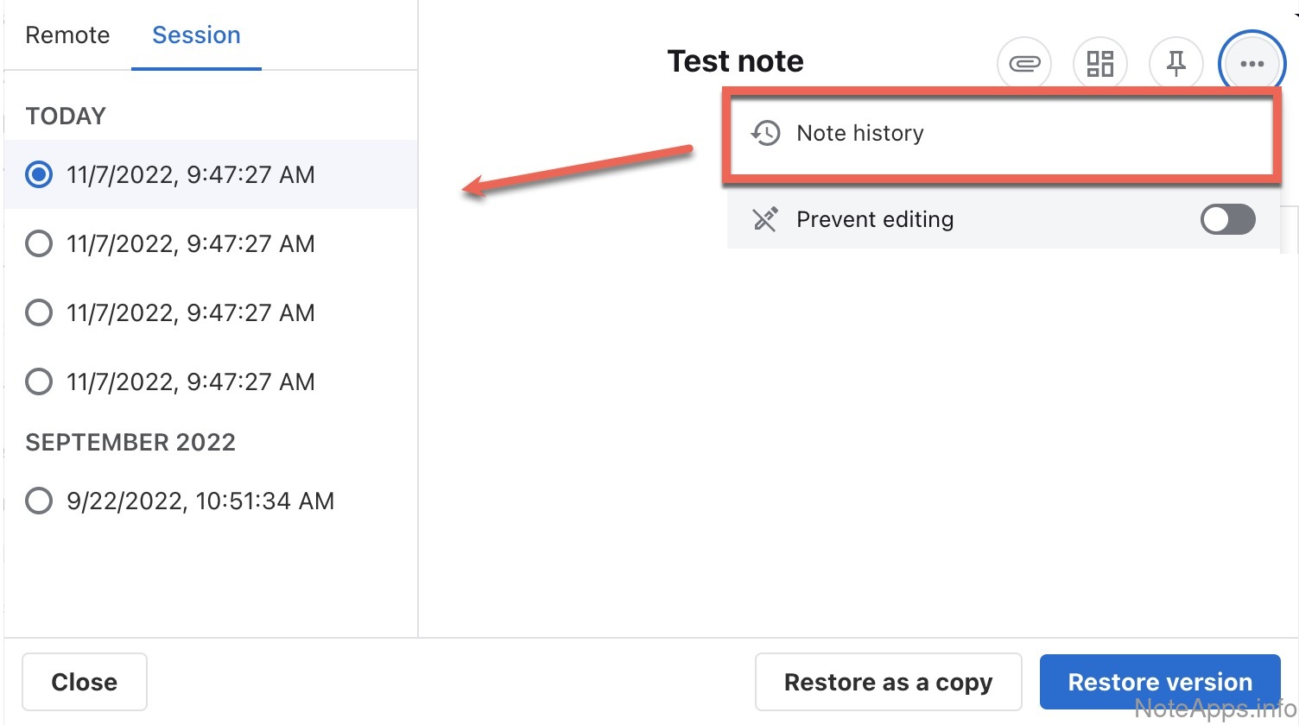Choose Note history from the menu

(x=860, y=134)
